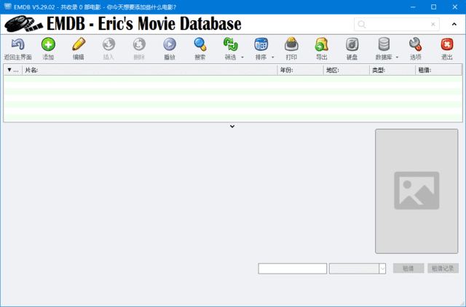Click the greyed 插入 insert icon
Screen dimensions: 466x307
coord(108,44)
